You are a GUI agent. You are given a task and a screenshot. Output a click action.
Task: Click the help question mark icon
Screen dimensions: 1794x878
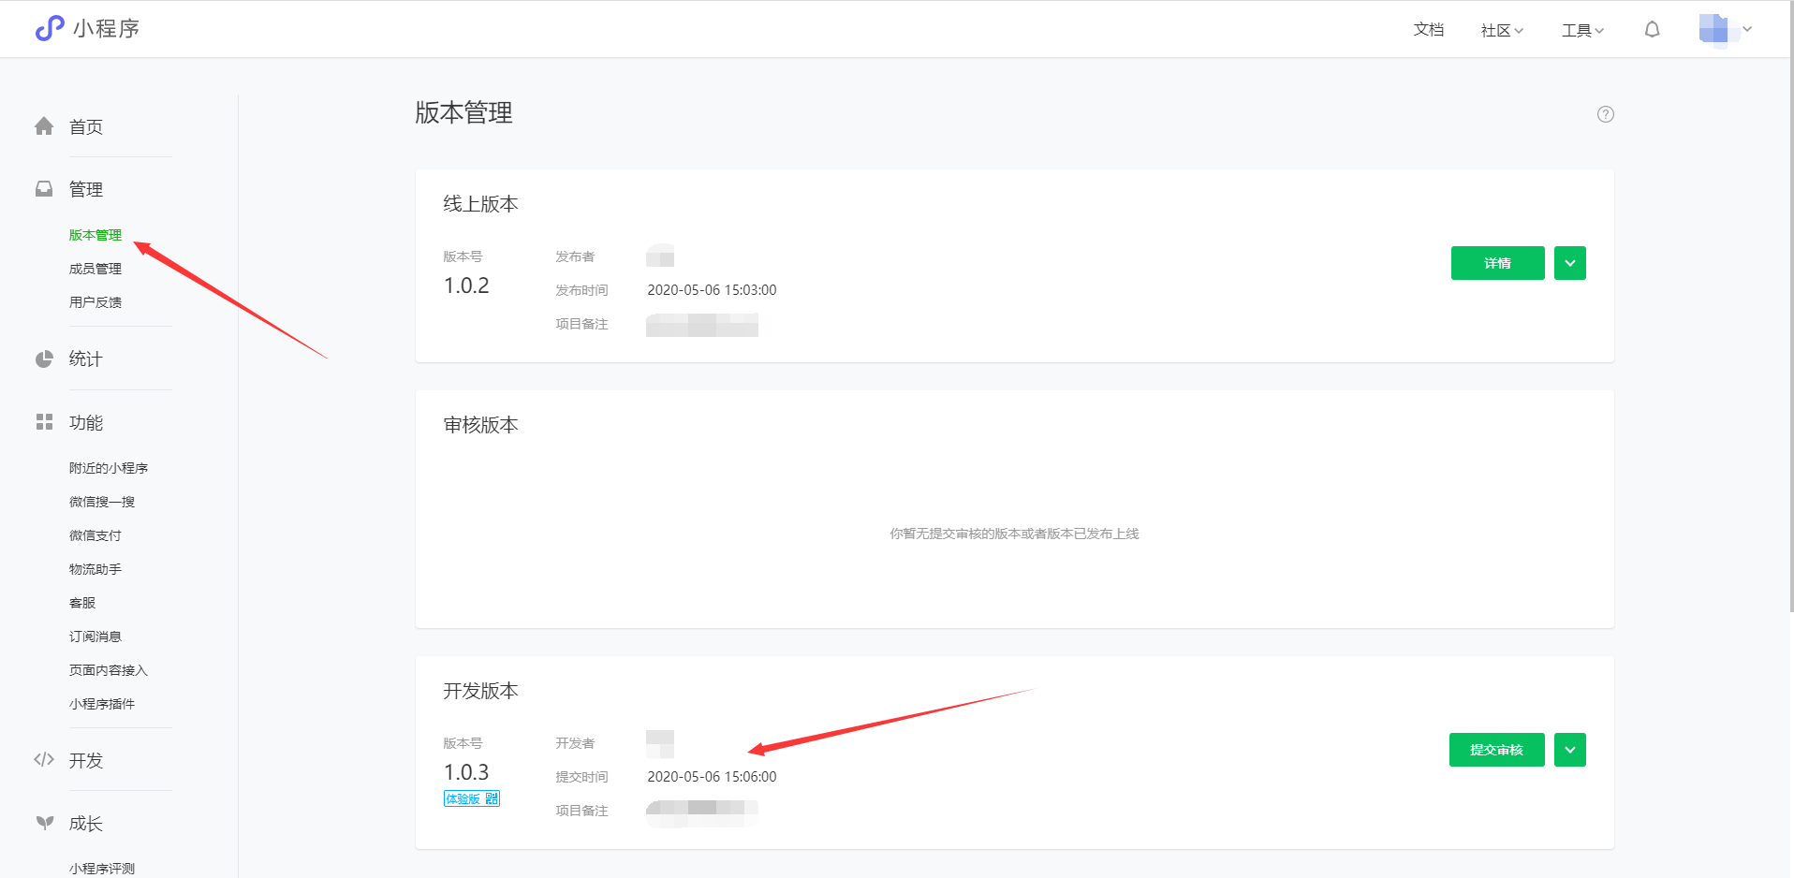point(1605,113)
